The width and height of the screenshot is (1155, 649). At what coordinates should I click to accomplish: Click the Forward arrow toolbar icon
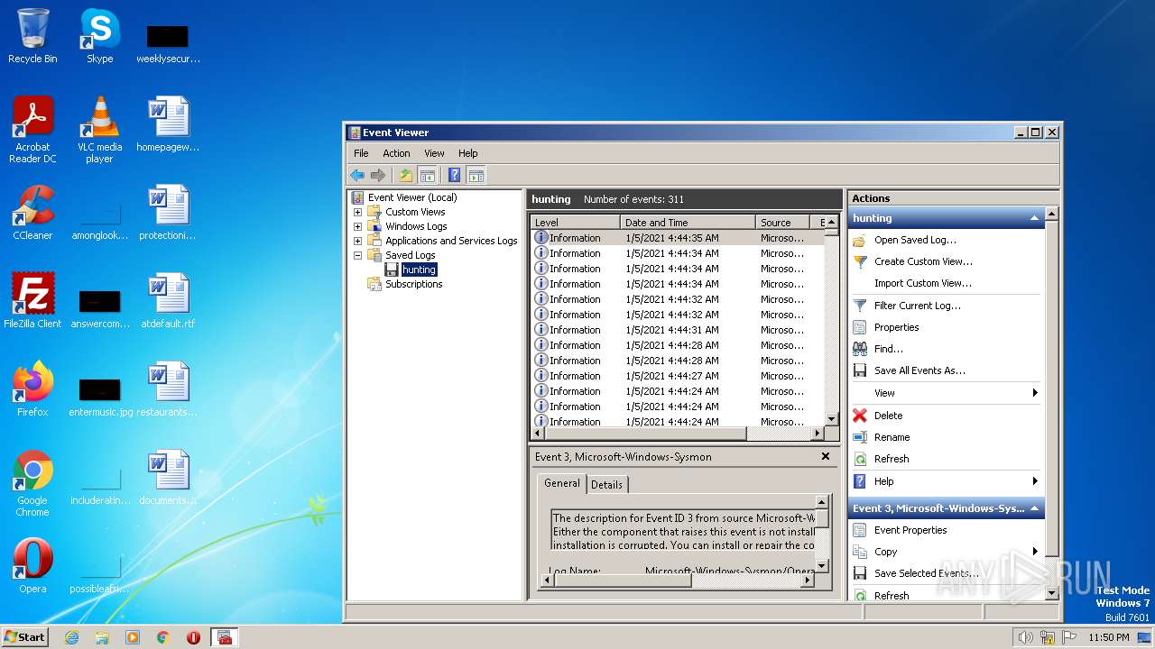click(x=378, y=175)
